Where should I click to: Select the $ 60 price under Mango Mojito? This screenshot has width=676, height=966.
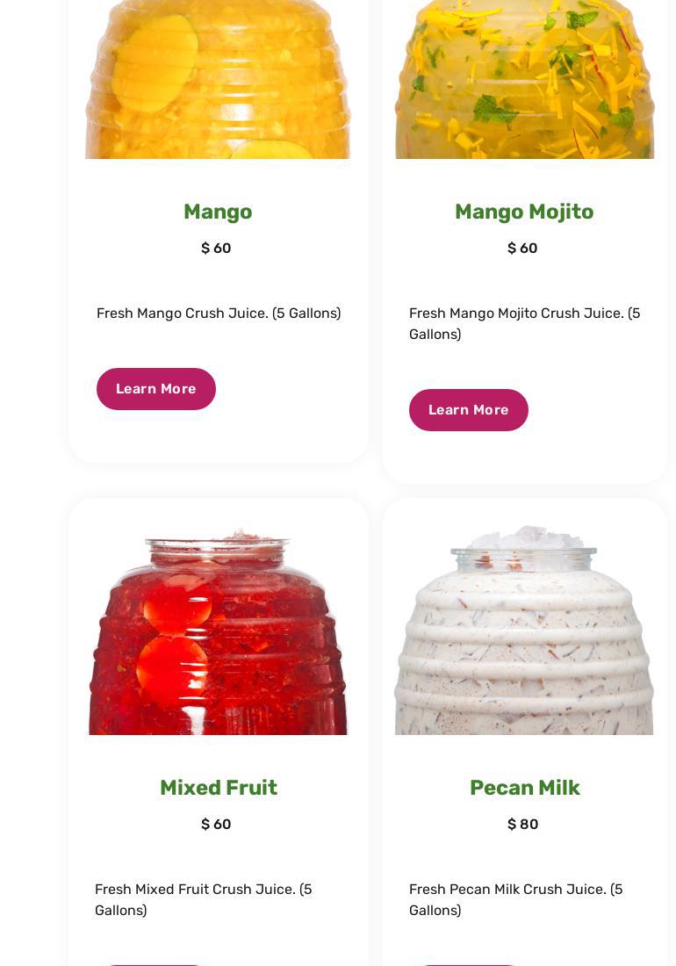point(522,249)
